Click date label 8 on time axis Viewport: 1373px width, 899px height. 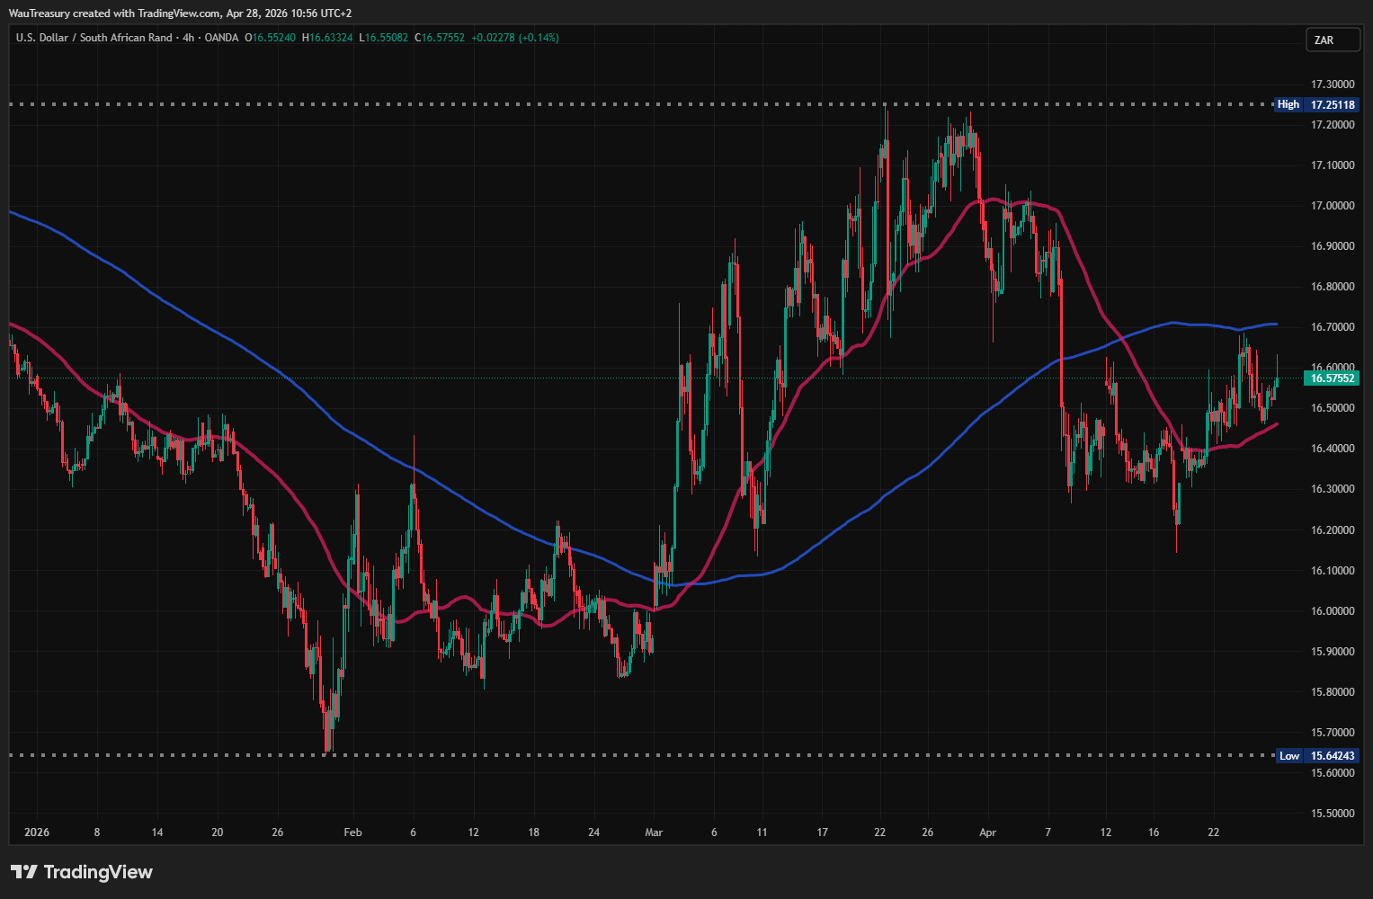tap(97, 832)
